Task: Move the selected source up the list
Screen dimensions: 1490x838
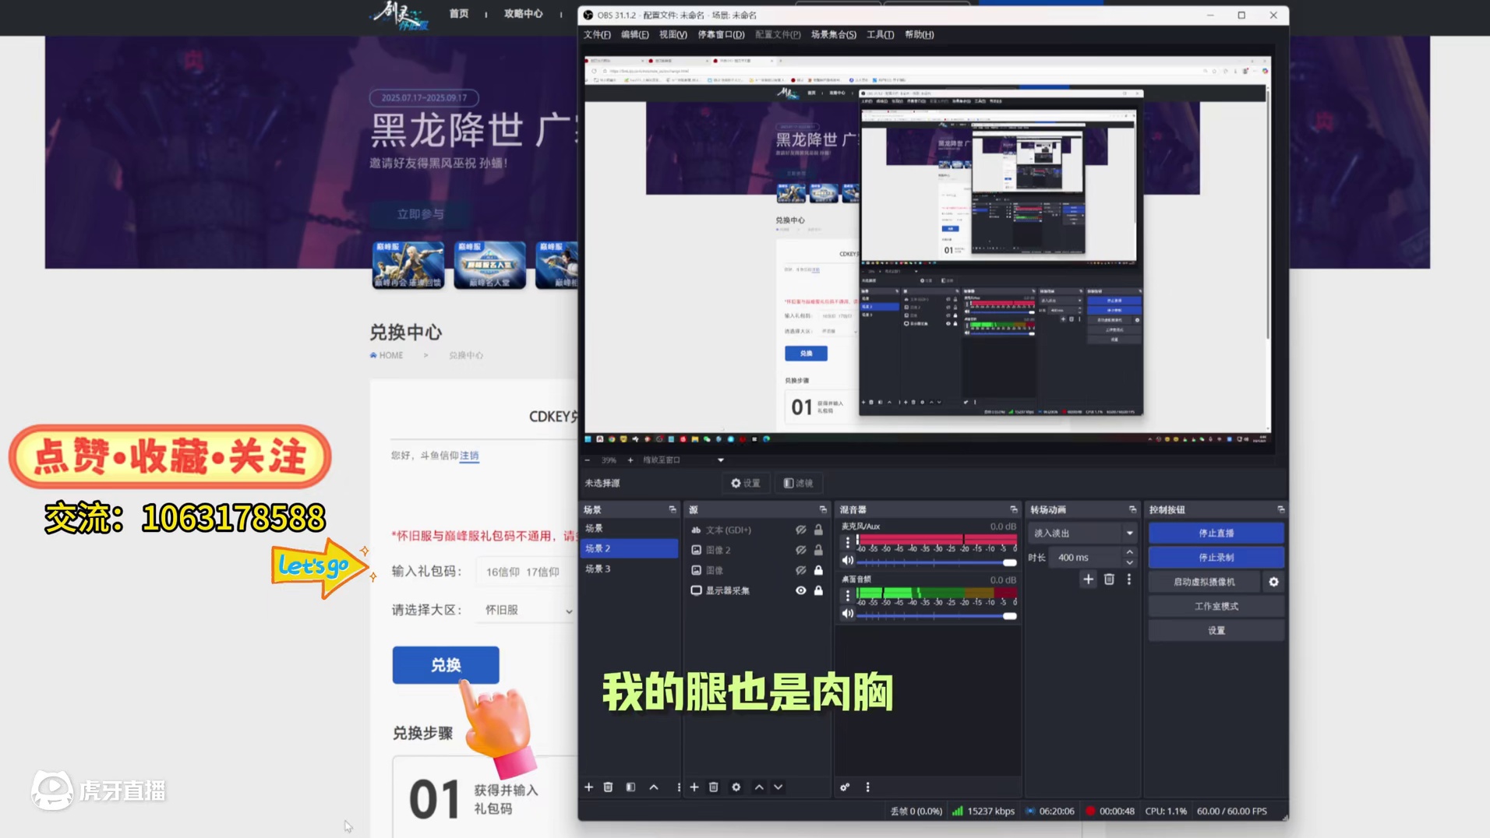Action: coord(758,787)
